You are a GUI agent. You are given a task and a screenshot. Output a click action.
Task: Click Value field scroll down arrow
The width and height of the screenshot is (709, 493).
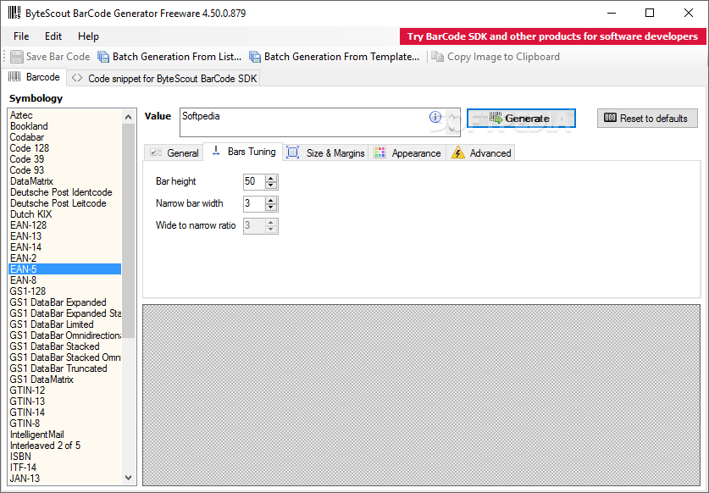(x=452, y=130)
